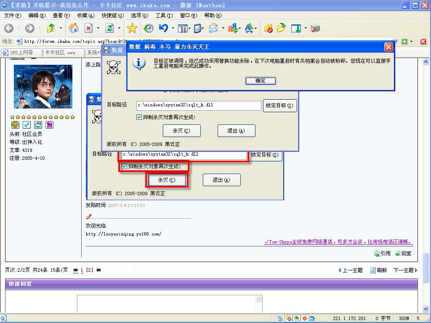This screenshot has height=323, width=431.
Task: Click the first-page arrow in pagination
Action: pyautogui.click(x=76, y=270)
